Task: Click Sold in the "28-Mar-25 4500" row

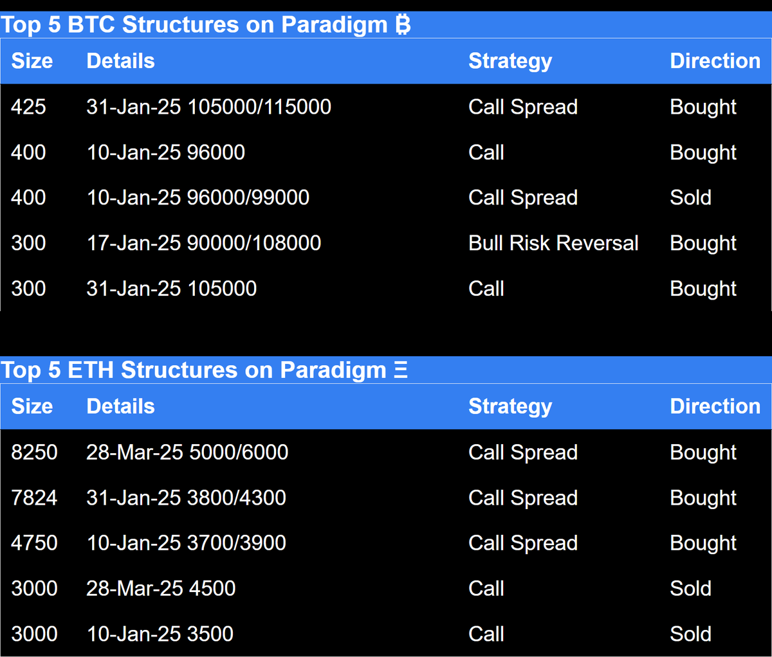Action: [x=690, y=588]
